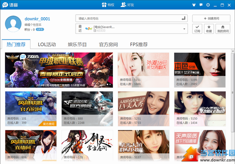
Task: Click the enter arrow in room number box
Action: pyautogui.click(x=184, y=18)
